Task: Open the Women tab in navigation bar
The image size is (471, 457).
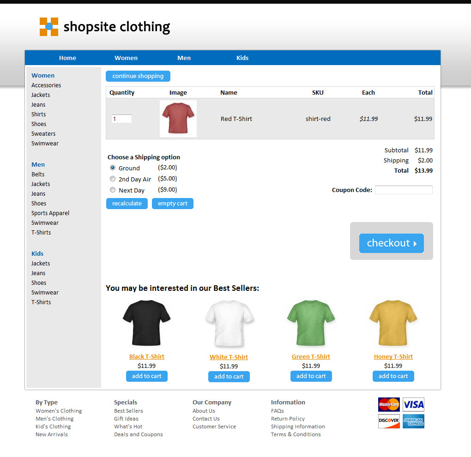Action: pyautogui.click(x=126, y=58)
